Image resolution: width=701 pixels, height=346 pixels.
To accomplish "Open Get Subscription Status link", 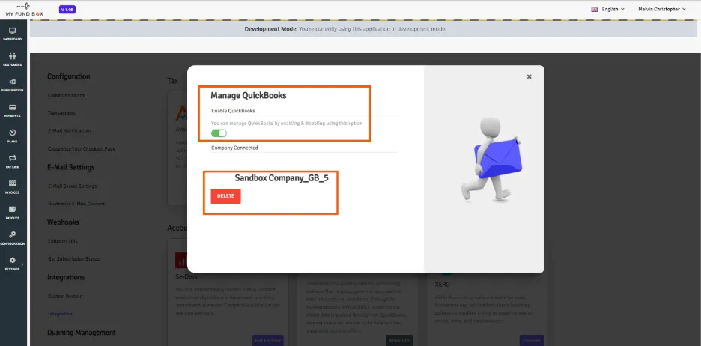I will point(73,259).
